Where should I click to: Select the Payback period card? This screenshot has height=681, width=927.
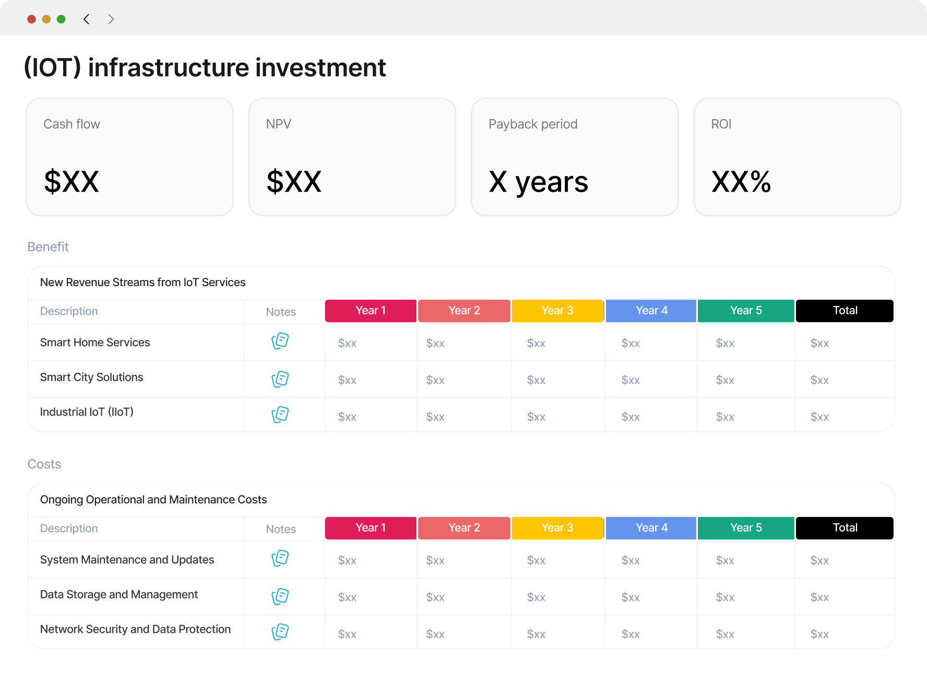(575, 157)
